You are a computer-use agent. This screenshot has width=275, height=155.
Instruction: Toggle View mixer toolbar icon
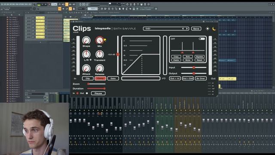click(x=113, y=9)
